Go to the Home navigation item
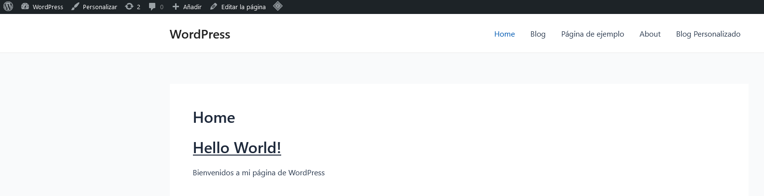 pyautogui.click(x=505, y=34)
